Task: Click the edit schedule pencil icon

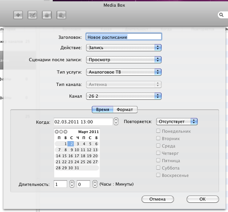Action: click(32, 15)
